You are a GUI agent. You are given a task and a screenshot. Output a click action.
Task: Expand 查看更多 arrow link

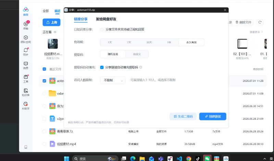click(x=256, y=32)
